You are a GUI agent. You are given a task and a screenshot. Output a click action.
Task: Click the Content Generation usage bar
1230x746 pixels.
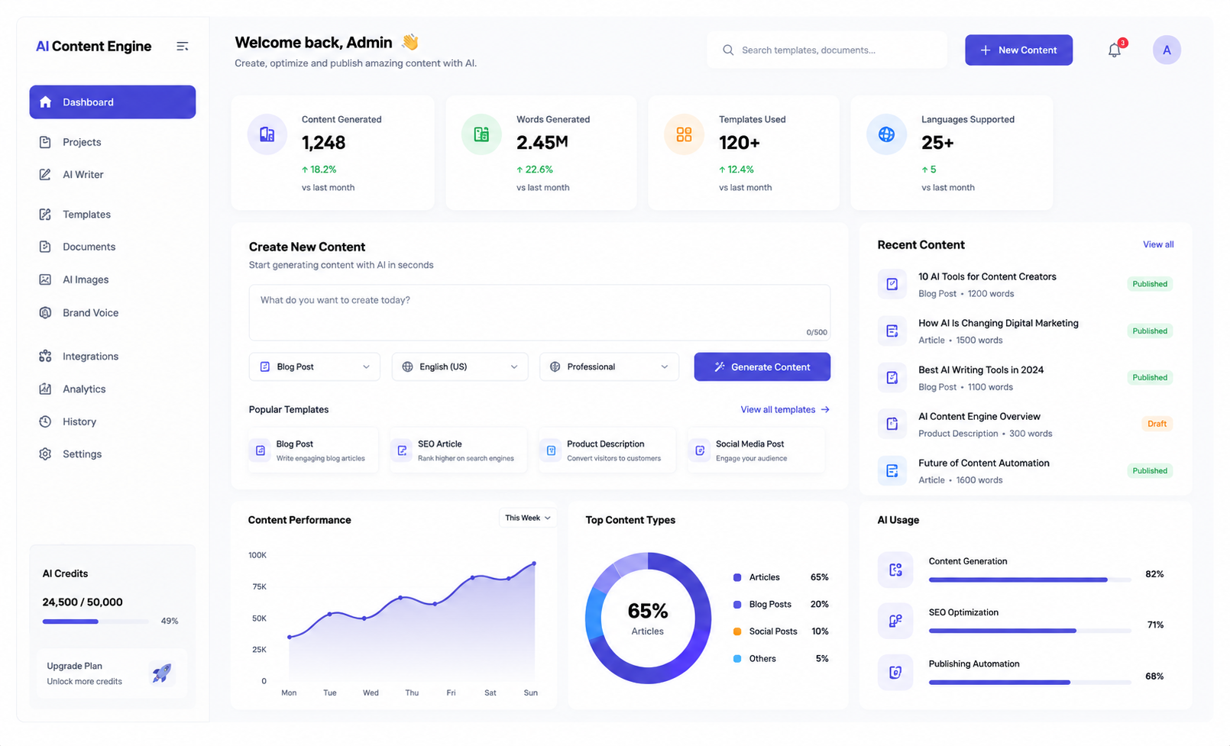1030,580
